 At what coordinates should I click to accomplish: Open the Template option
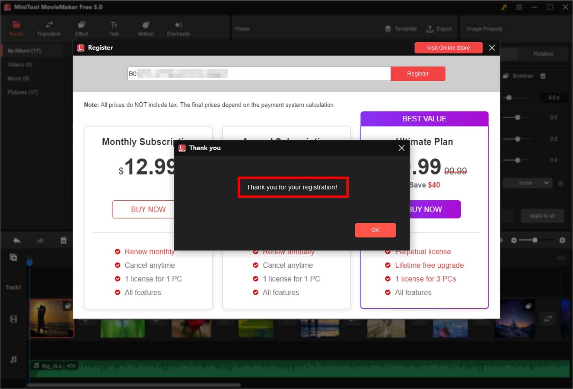(401, 29)
